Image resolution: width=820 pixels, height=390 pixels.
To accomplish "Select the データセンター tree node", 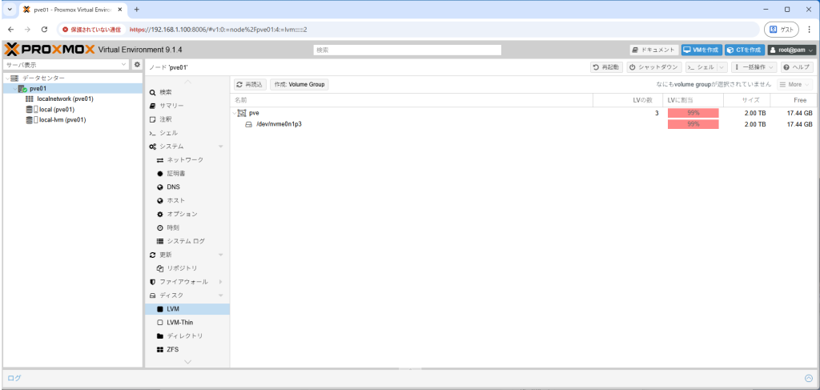I will (43, 78).
